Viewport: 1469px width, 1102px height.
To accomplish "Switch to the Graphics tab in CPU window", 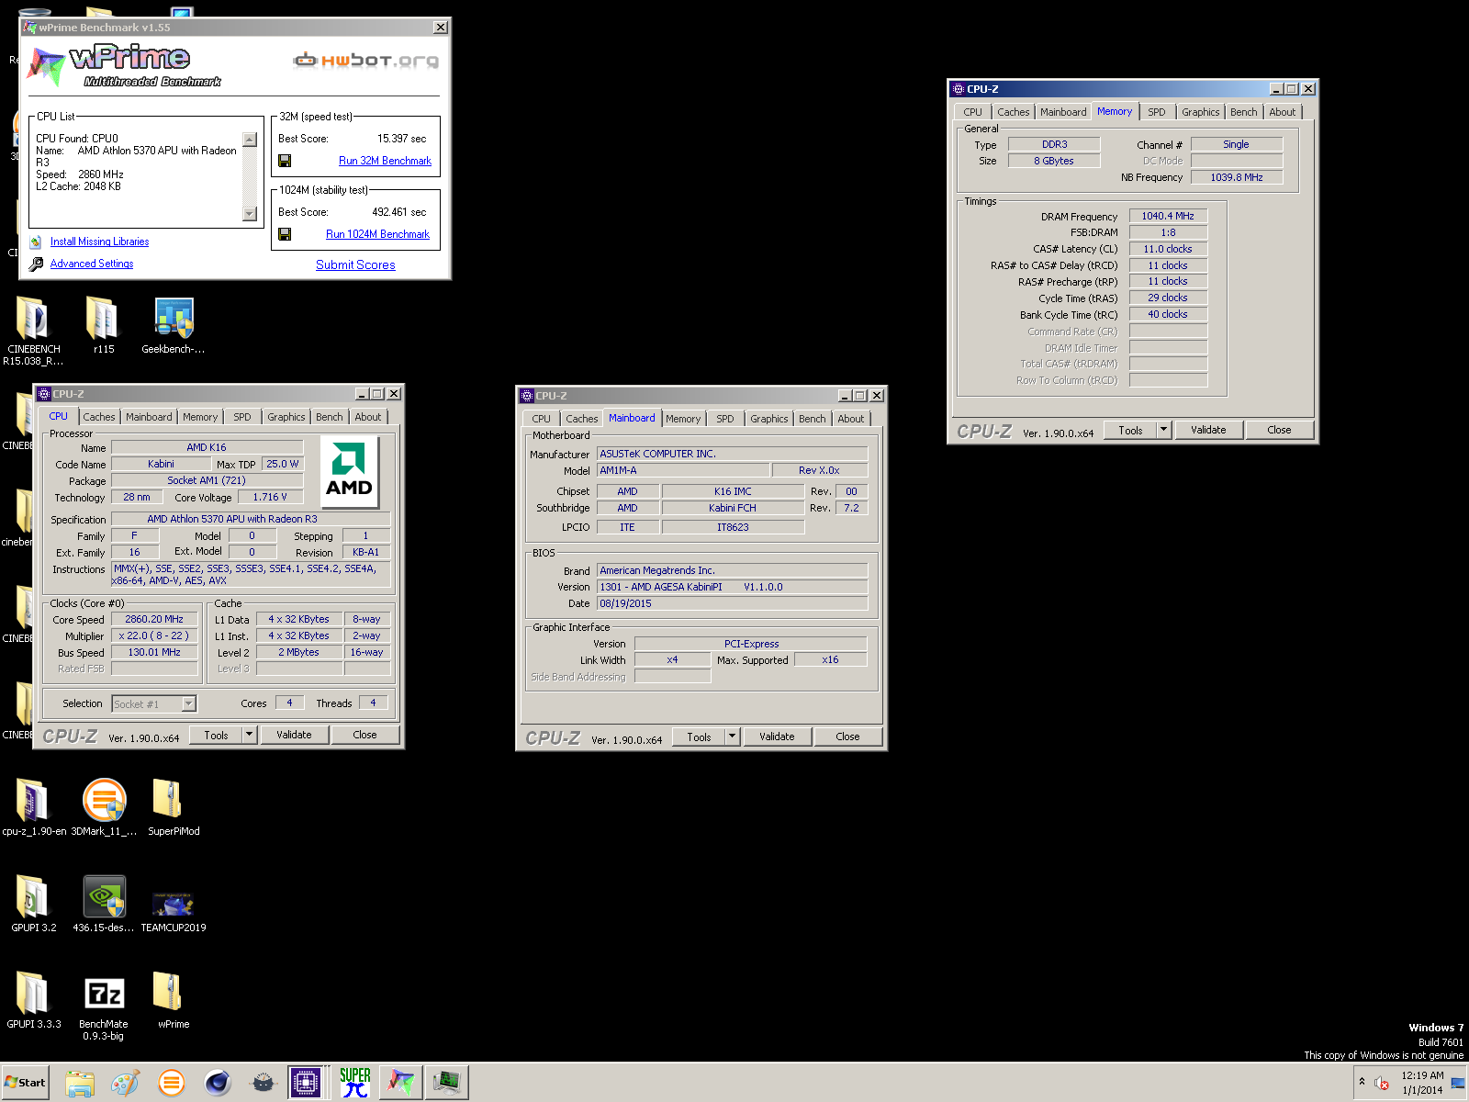I will [286, 417].
